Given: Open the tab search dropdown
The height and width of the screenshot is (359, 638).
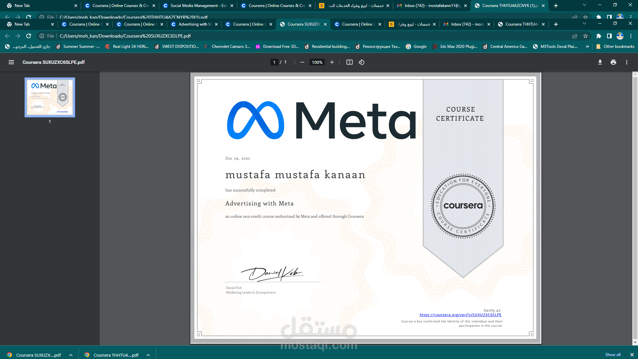Looking at the screenshot, I should (584, 24).
